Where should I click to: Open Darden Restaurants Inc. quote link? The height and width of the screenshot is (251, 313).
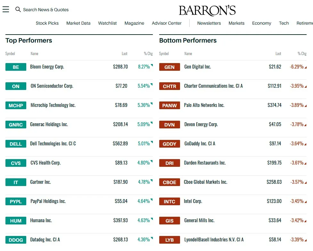[205, 163]
